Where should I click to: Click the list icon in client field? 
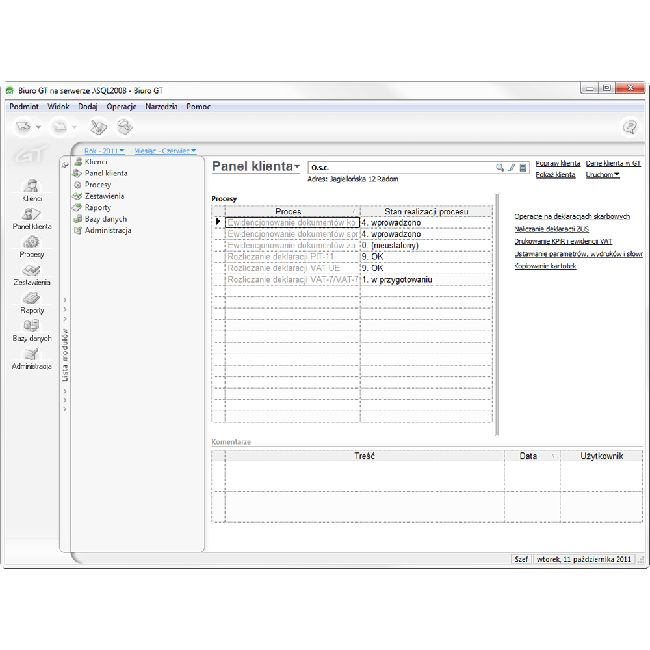pyautogui.click(x=523, y=168)
